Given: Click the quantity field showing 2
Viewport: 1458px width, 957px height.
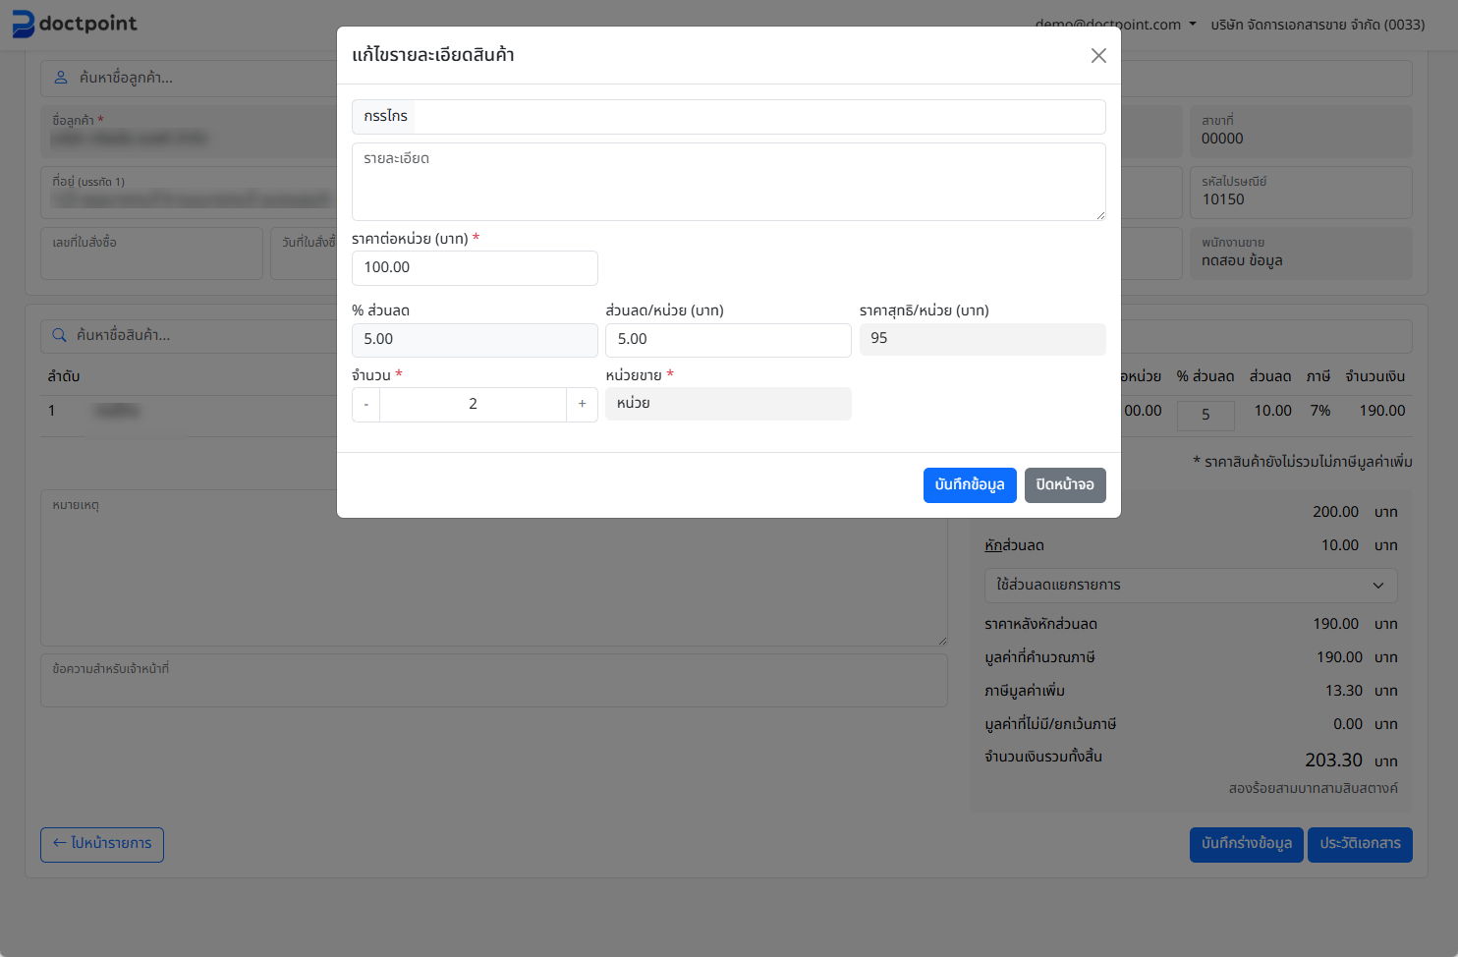Looking at the screenshot, I should (x=473, y=404).
